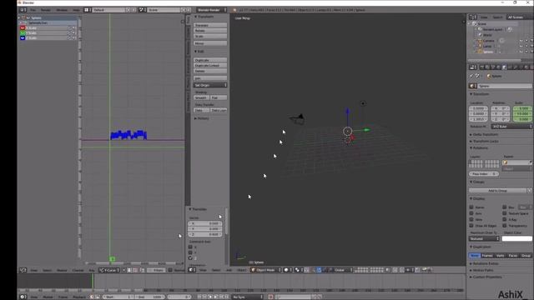This screenshot has height=300, width=534.
Task: Click red X Scale channel color icon
Action: (x=23, y=27)
